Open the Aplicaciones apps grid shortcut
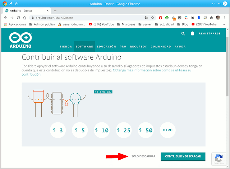This screenshot has width=230, height=169. 15,24
